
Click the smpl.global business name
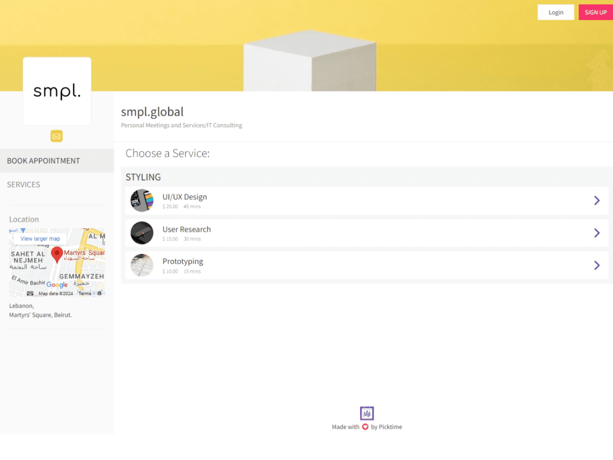[x=152, y=112]
